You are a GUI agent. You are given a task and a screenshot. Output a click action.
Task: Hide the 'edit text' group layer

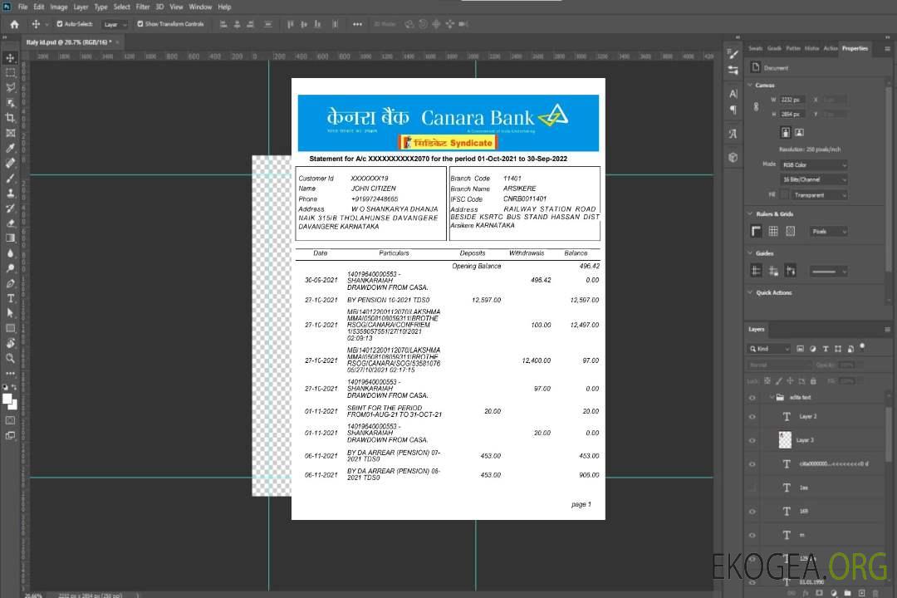[752, 398]
